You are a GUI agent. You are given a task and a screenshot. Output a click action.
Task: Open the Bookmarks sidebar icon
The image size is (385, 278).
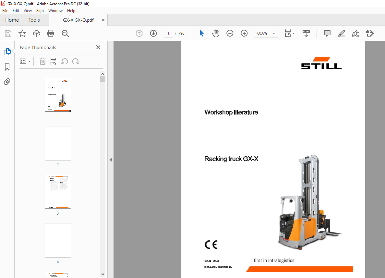tap(7, 67)
